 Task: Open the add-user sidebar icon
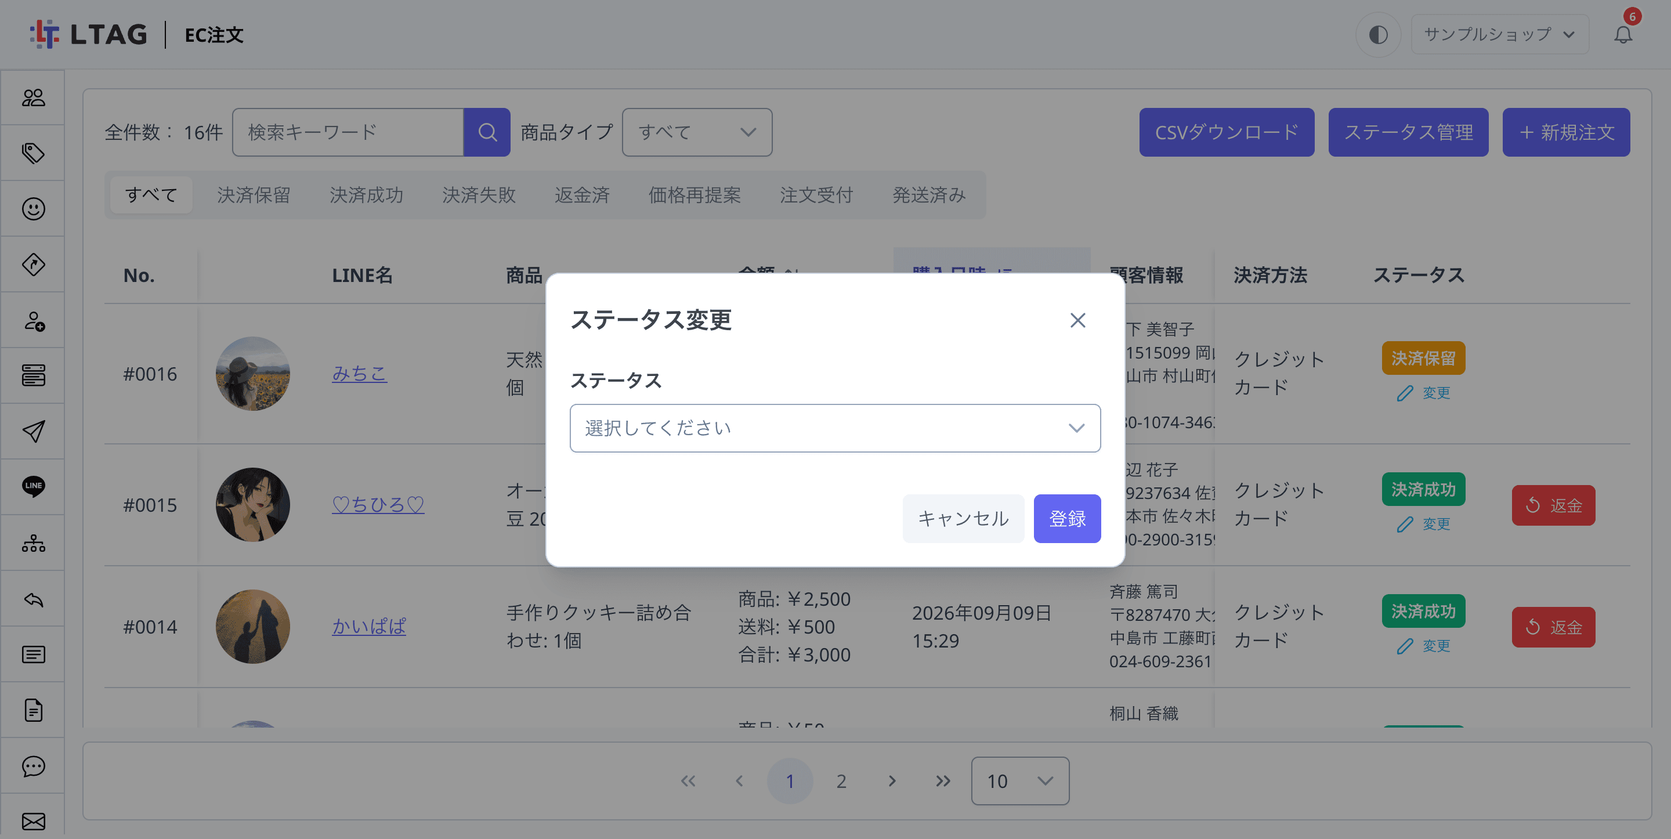pyautogui.click(x=33, y=320)
